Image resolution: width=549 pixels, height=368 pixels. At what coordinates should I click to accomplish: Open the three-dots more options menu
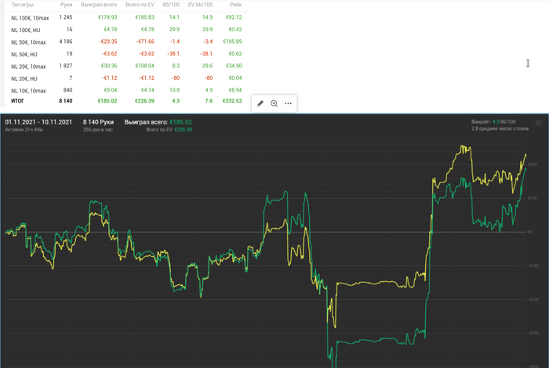tap(288, 103)
